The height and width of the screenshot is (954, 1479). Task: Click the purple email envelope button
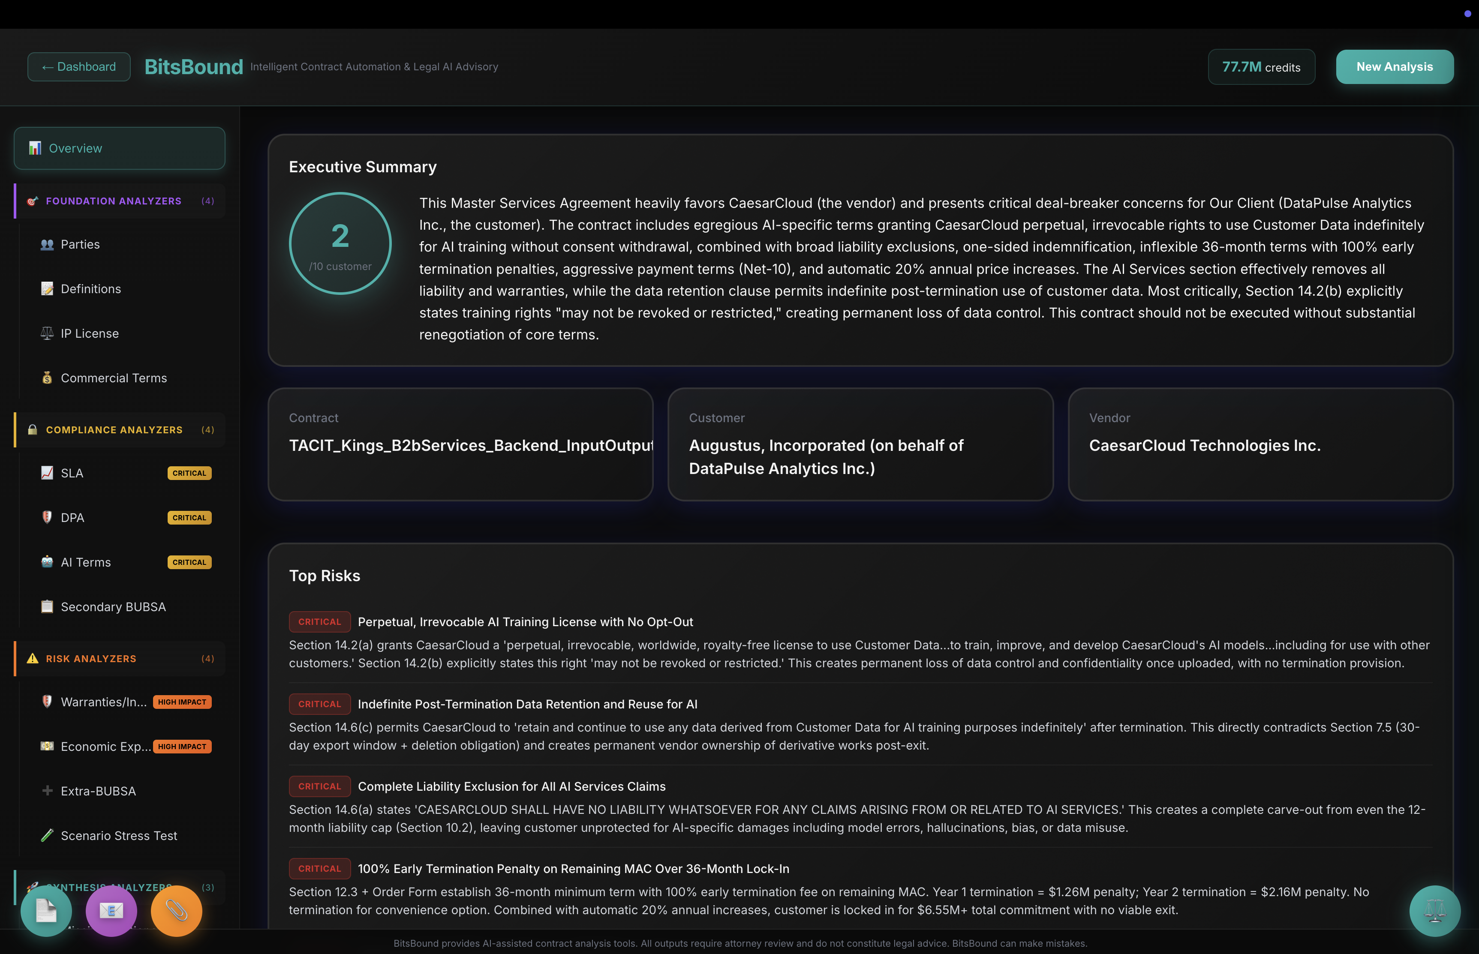tap(111, 911)
